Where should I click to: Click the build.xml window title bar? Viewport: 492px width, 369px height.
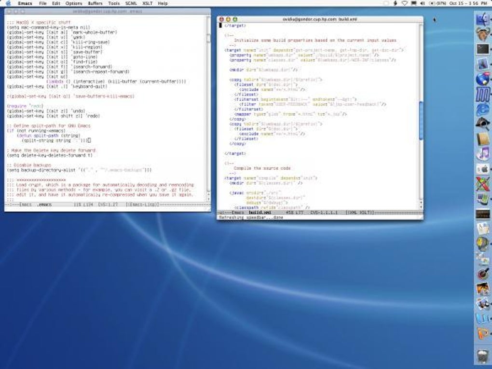320,19
